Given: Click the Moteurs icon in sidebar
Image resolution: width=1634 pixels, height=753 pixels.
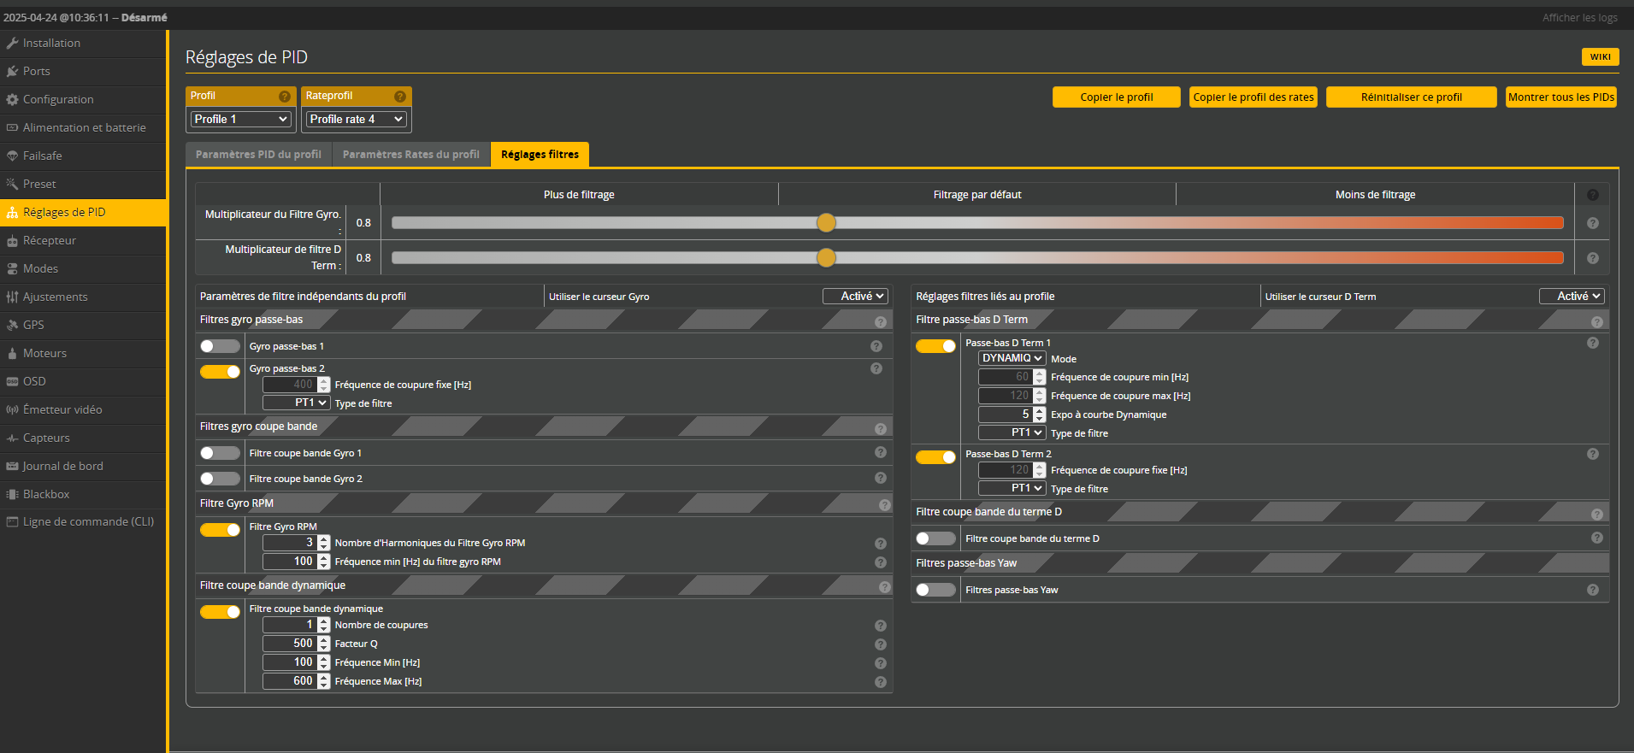Looking at the screenshot, I should (x=12, y=353).
